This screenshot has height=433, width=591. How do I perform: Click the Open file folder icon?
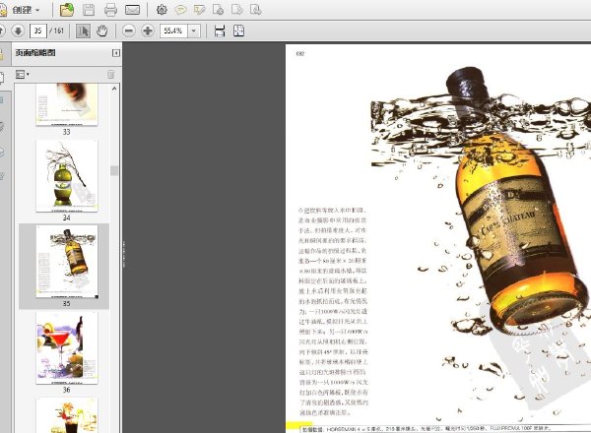[x=67, y=10]
